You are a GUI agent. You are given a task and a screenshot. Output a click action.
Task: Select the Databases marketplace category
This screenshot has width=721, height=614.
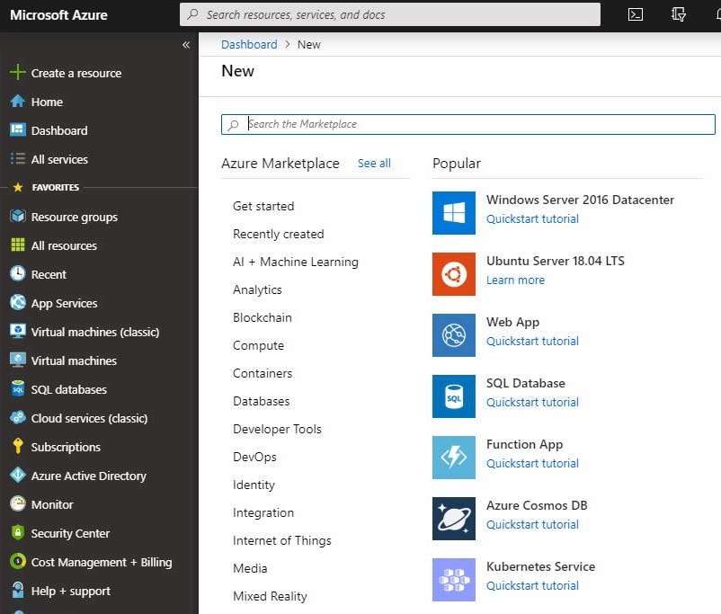coord(261,401)
